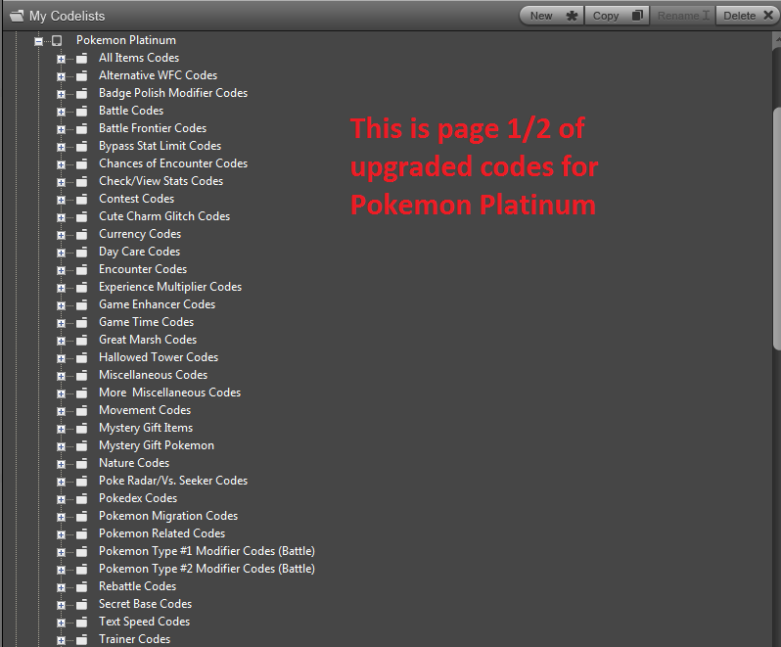Select the Day Care Codes entry

coord(139,252)
